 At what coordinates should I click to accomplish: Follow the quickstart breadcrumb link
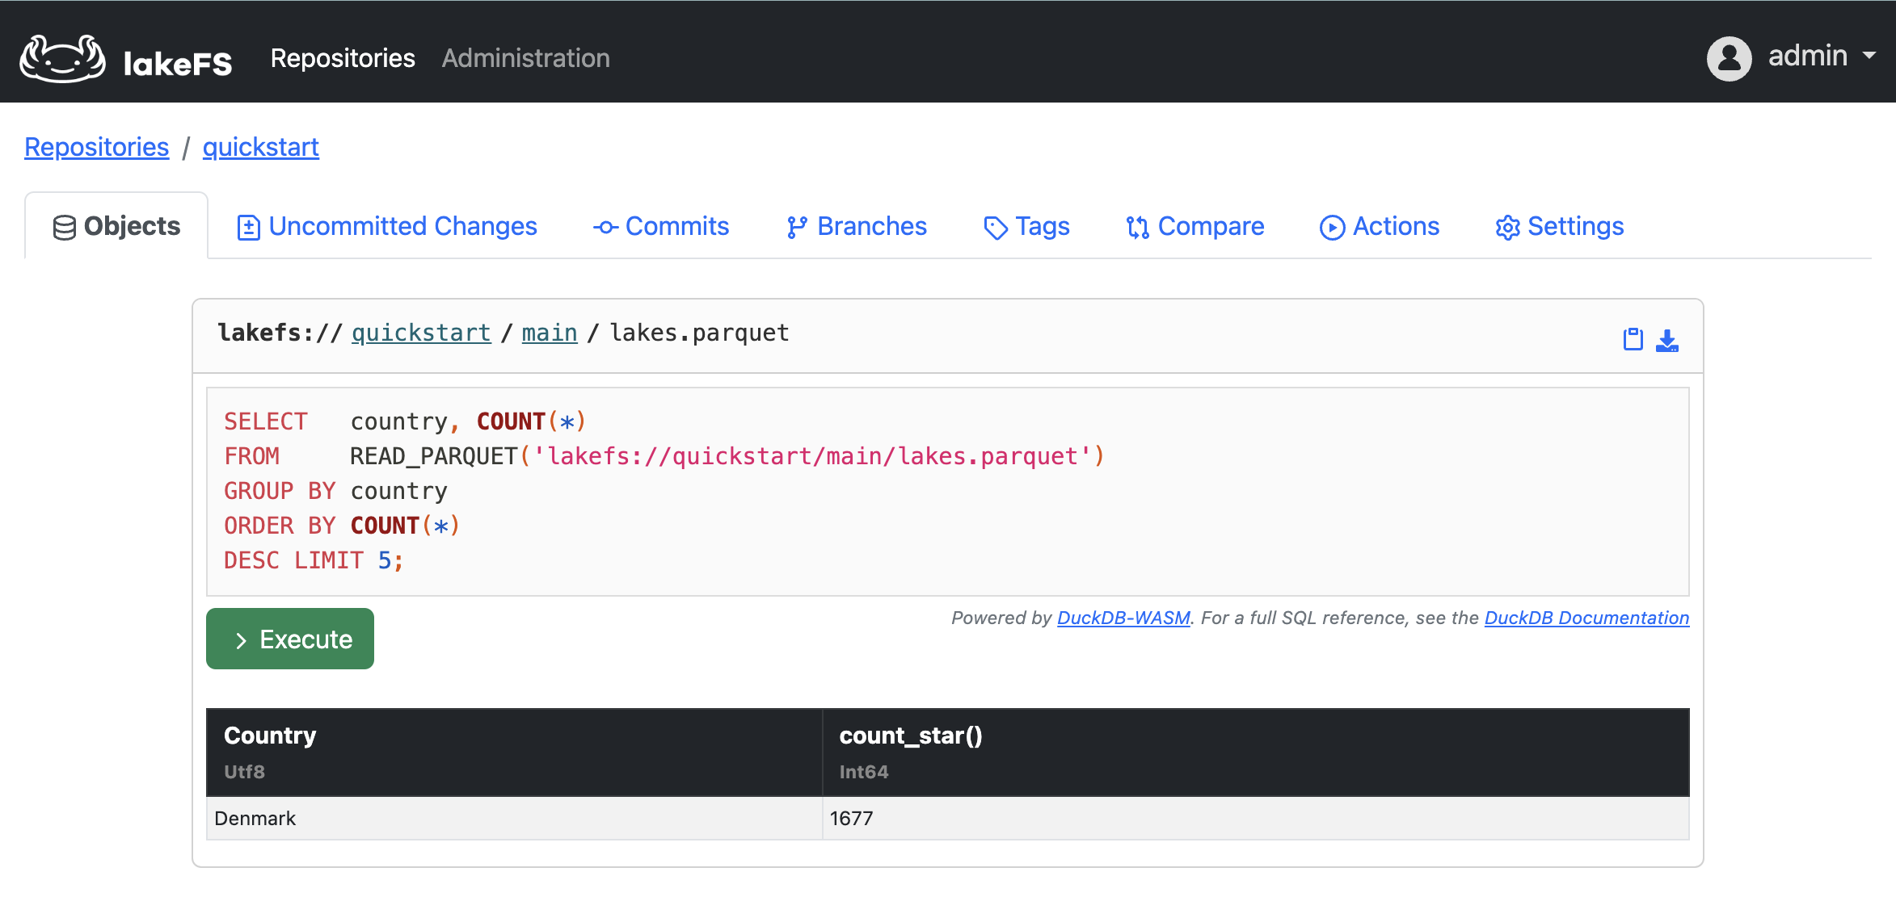coord(260,146)
